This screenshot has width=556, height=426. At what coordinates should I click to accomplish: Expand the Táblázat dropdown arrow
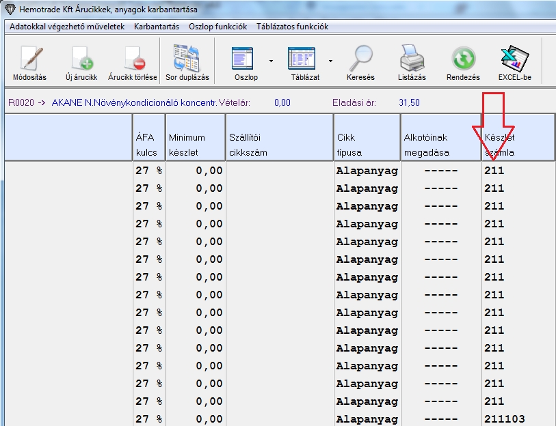(331, 61)
